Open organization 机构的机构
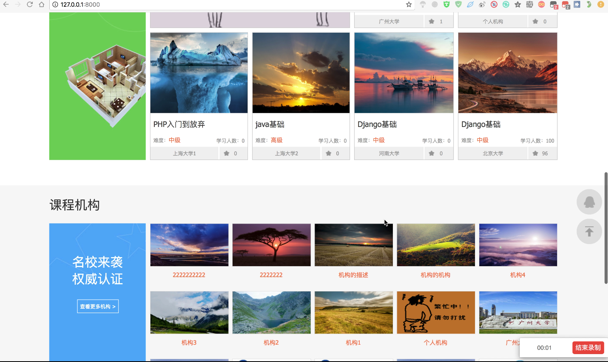Viewport: 608px width, 362px height. [435, 275]
